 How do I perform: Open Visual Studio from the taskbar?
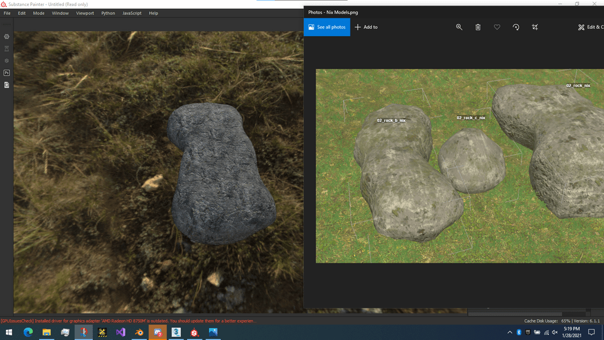coord(121,332)
